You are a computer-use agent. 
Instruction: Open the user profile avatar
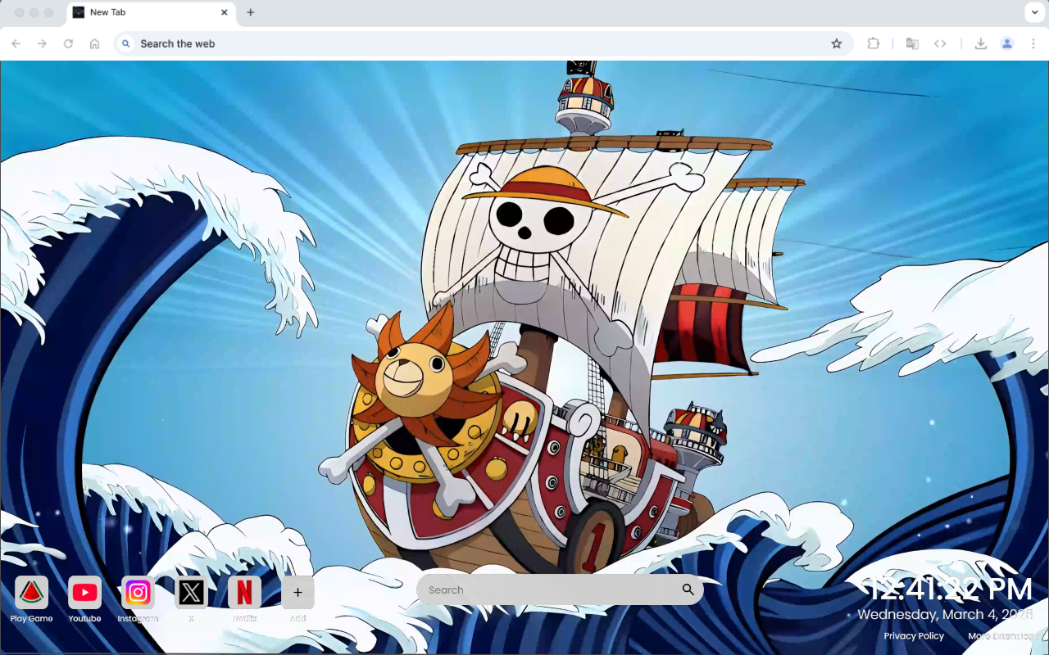pos(1007,43)
